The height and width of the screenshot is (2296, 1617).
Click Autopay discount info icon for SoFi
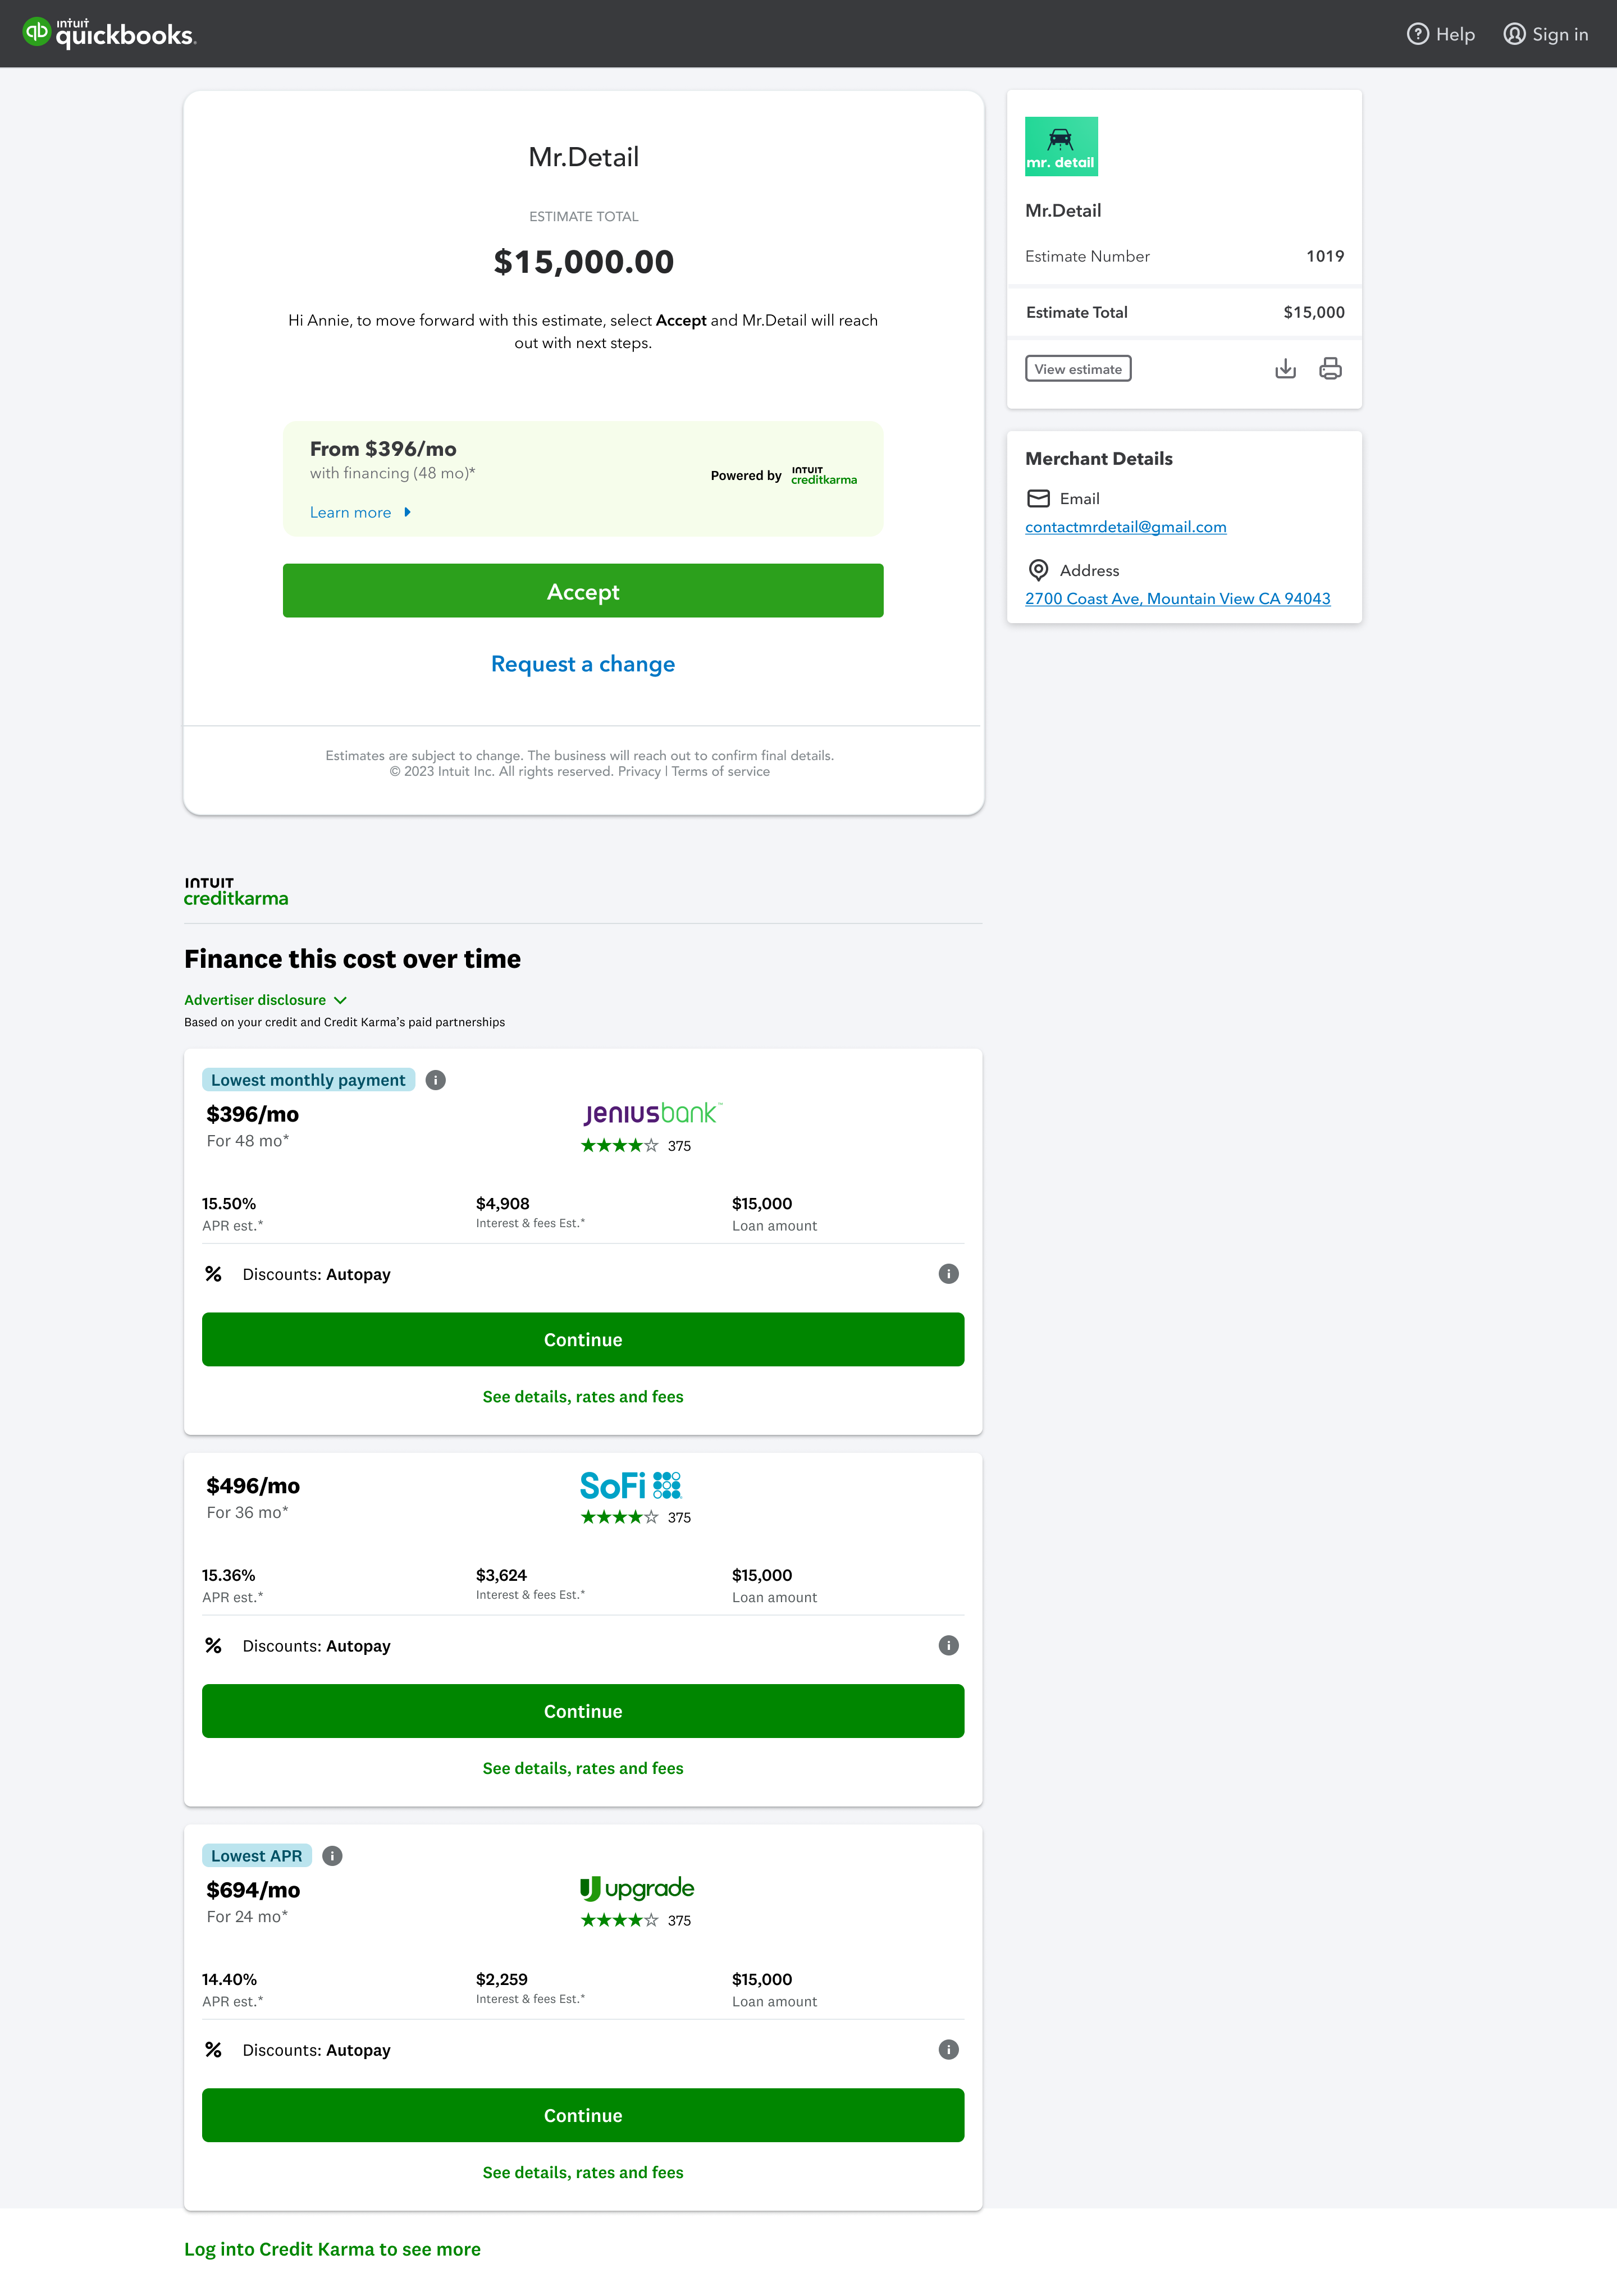pos(949,1646)
